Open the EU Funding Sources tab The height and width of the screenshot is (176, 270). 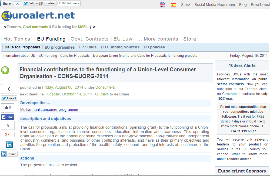pos(120,47)
